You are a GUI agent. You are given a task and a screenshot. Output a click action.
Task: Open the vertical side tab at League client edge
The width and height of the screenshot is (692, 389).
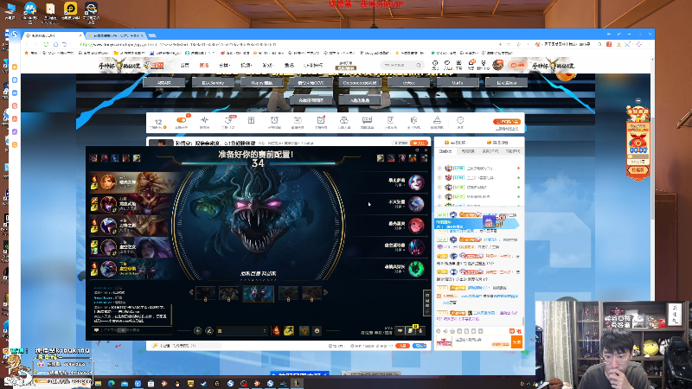tap(426, 302)
